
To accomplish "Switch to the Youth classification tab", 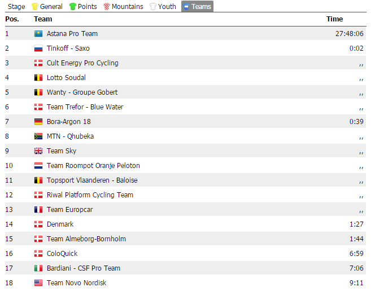I will (x=163, y=6).
